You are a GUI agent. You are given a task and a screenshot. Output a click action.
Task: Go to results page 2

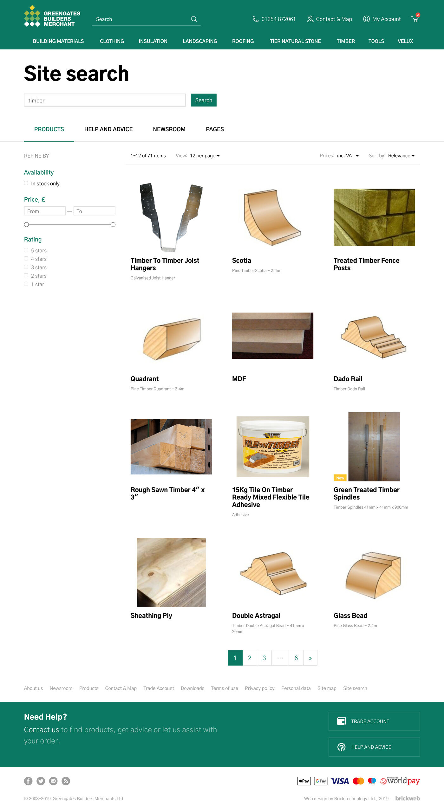point(250,658)
